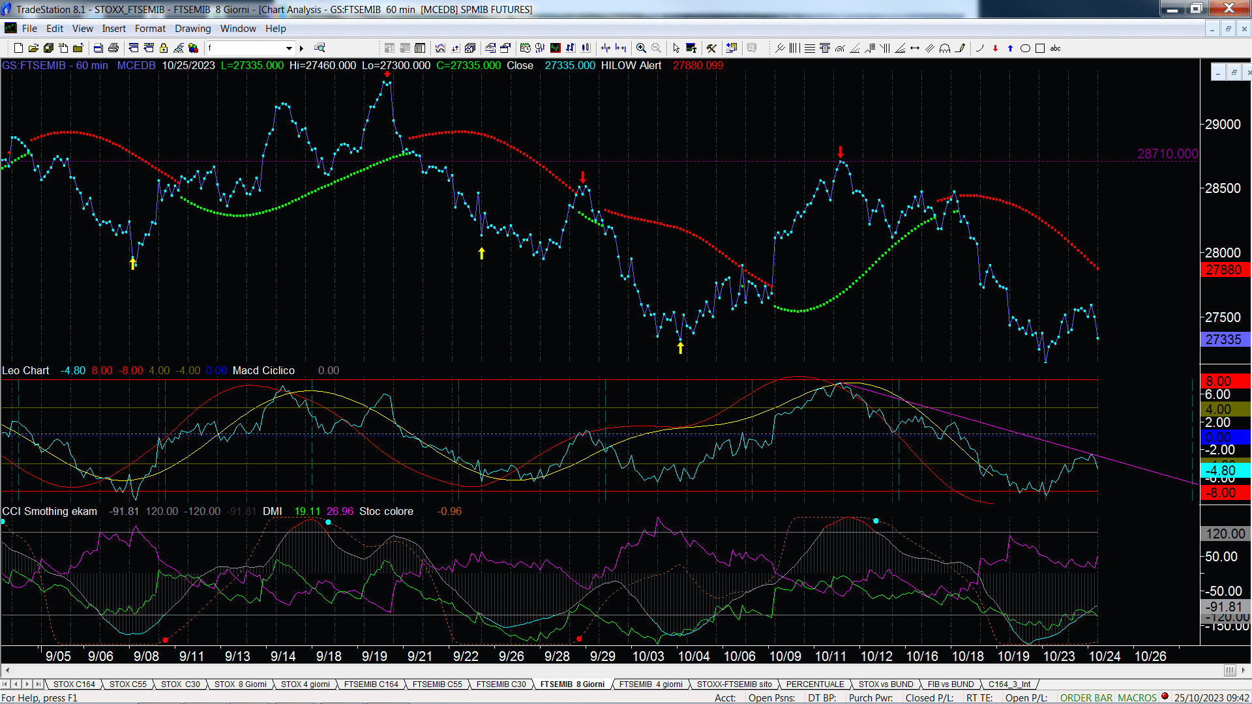Click the red and blue arrows icon
1252x704 pixels.
coord(455,48)
